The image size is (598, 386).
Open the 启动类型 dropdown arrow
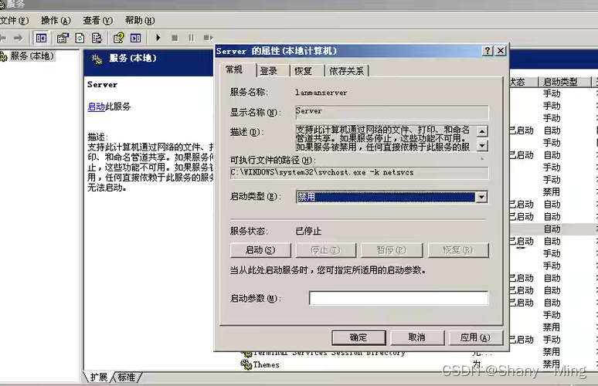[481, 197]
